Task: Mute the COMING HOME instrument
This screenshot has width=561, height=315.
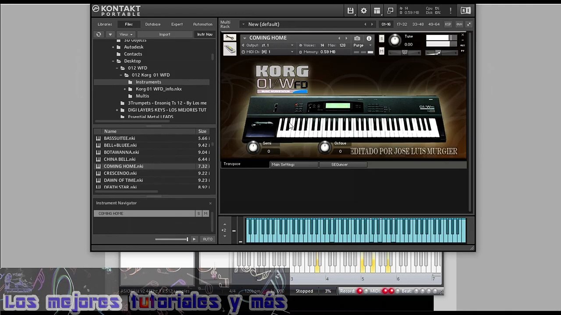Action: coord(381,52)
